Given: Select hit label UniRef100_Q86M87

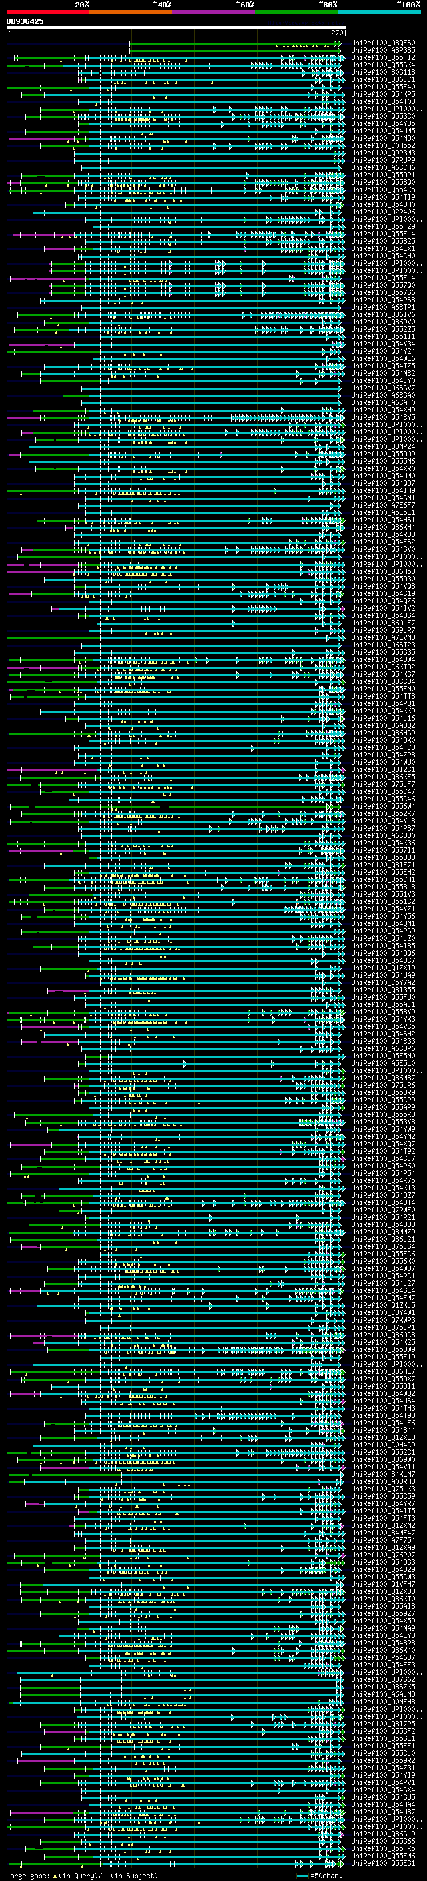Looking at the screenshot, I should (x=383, y=1078).
